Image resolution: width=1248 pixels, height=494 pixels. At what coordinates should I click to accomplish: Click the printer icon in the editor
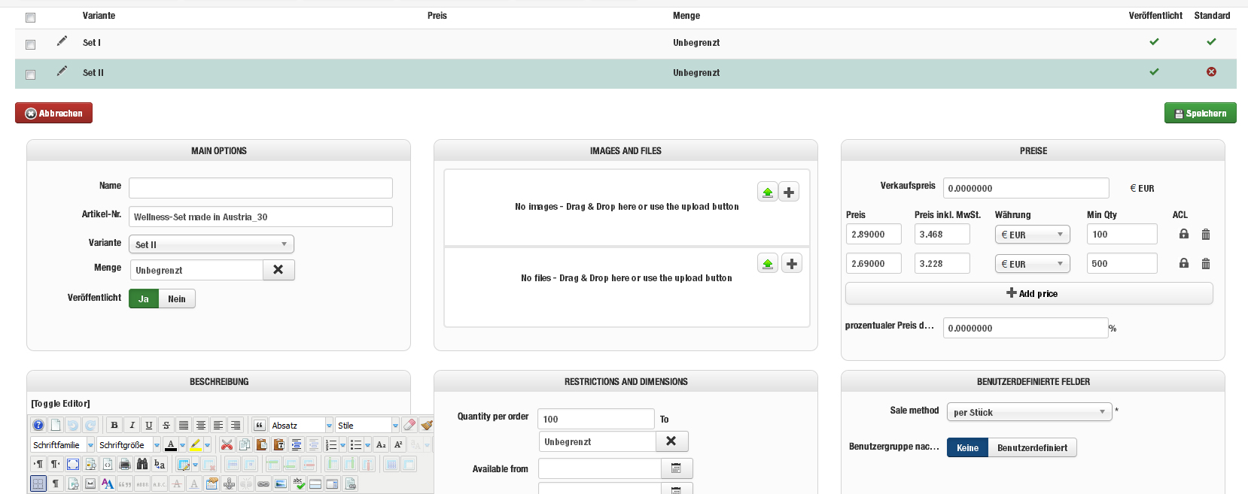(125, 464)
